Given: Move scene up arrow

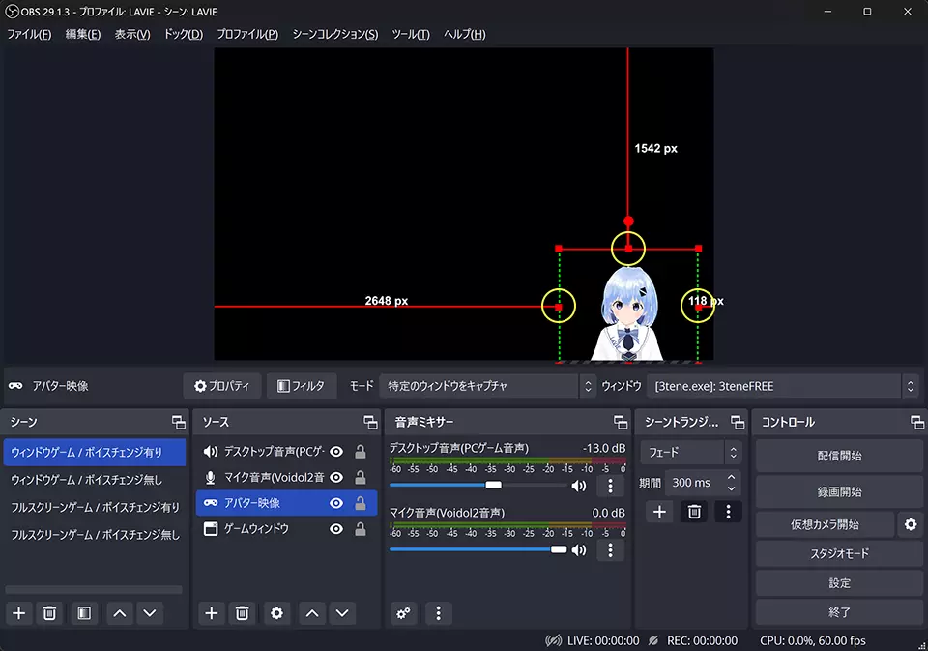Looking at the screenshot, I should point(120,613).
